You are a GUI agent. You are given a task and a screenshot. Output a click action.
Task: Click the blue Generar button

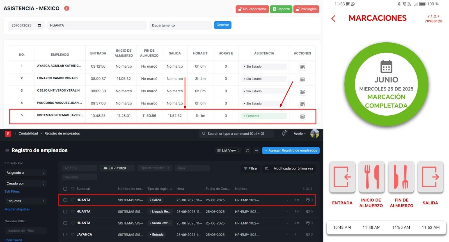223,25
